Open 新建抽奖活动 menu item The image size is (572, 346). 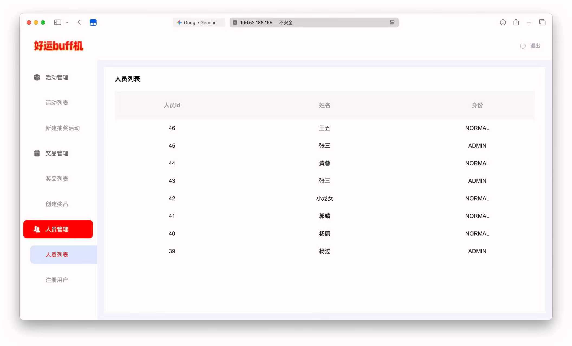[x=63, y=128]
